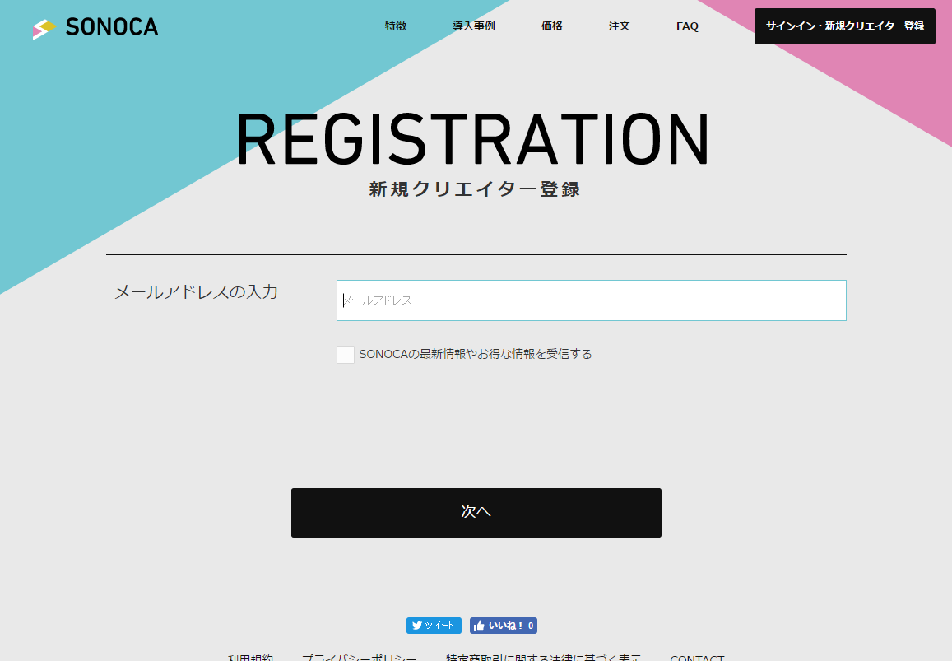Open the FAQ page
Screen dimensions: 952x661
(687, 26)
